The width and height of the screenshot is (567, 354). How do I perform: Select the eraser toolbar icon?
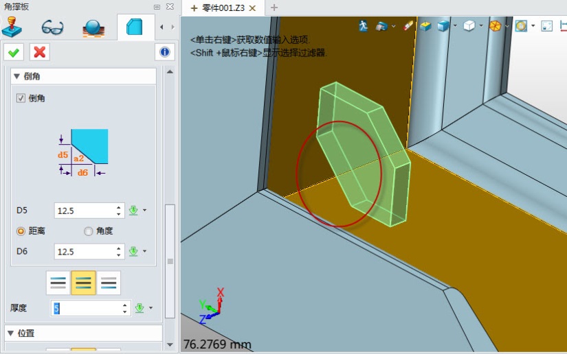(x=408, y=26)
